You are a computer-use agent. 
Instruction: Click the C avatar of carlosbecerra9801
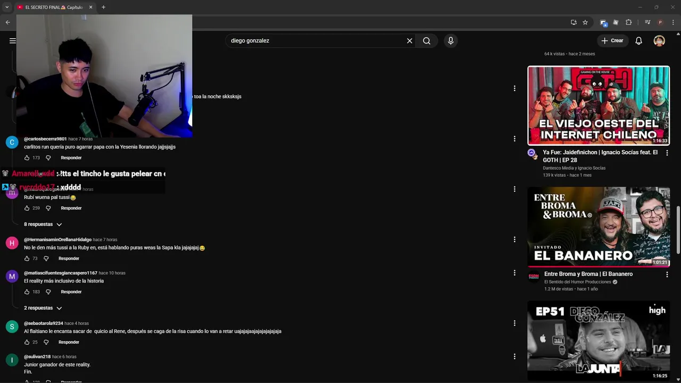coord(12,142)
